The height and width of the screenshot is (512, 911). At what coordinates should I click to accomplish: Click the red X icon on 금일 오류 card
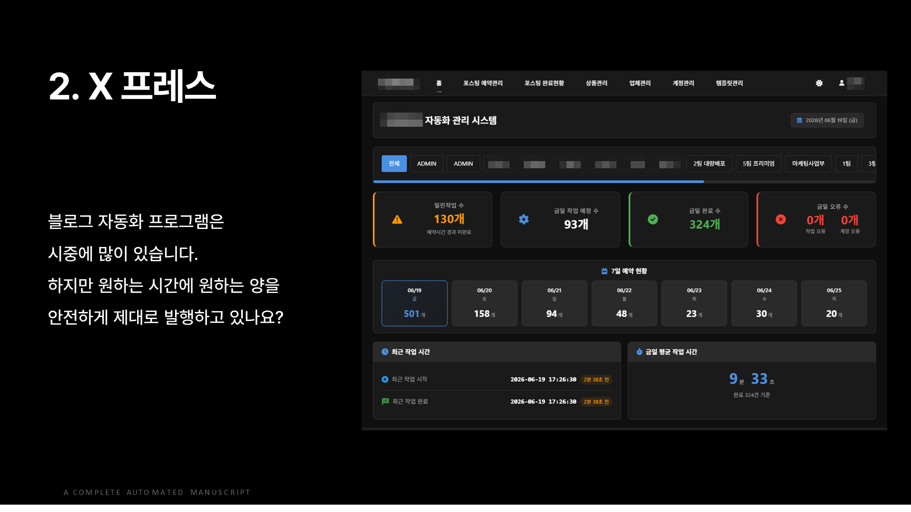click(x=781, y=219)
